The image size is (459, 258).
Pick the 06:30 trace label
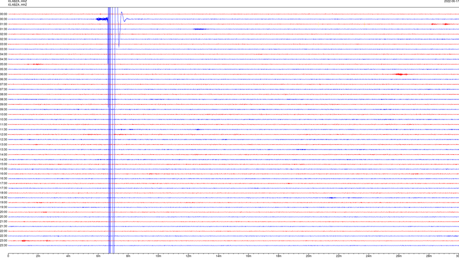pyautogui.click(x=3, y=79)
